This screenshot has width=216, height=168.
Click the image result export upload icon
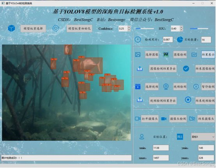coord(140,68)
